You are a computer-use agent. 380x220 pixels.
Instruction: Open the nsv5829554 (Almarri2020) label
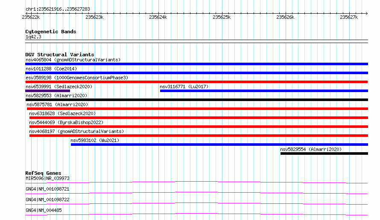click(x=311, y=149)
